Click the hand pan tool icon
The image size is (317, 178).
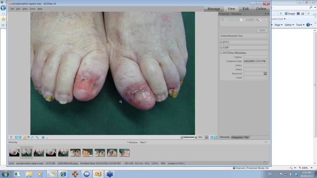click(25, 137)
